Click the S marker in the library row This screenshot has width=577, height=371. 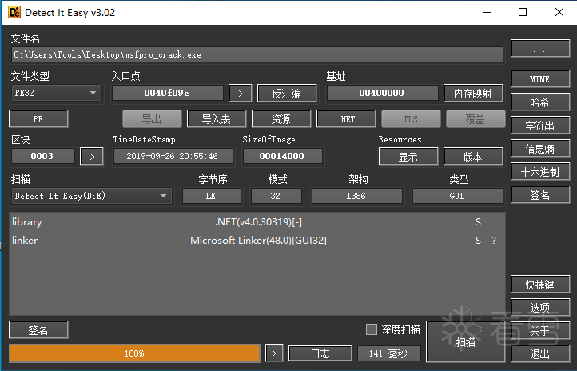pyautogui.click(x=478, y=222)
